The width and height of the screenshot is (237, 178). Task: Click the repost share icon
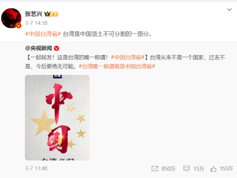pos(155,168)
